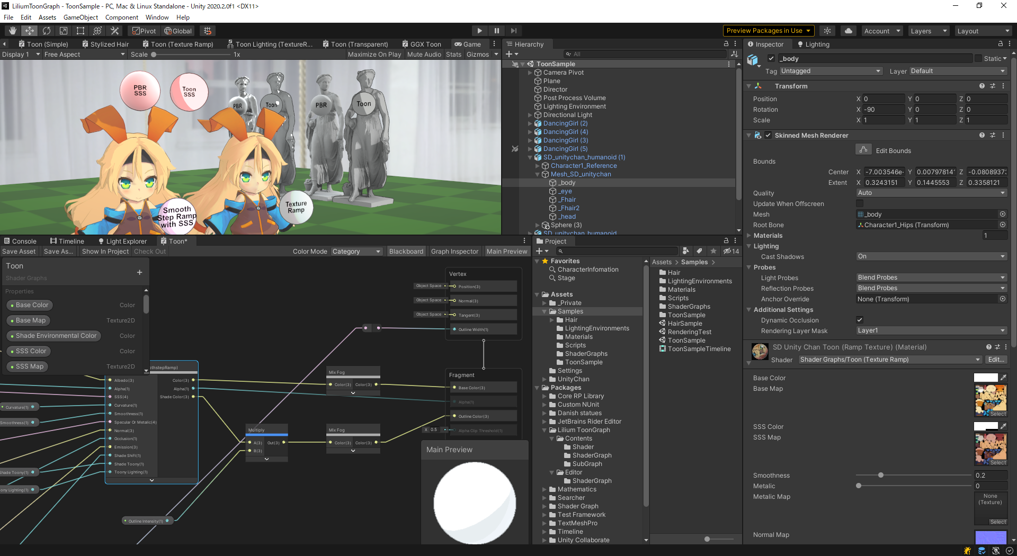Enable Update When Offscreen checkbox
This screenshot has width=1017, height=556.
(x=860, y=203)
